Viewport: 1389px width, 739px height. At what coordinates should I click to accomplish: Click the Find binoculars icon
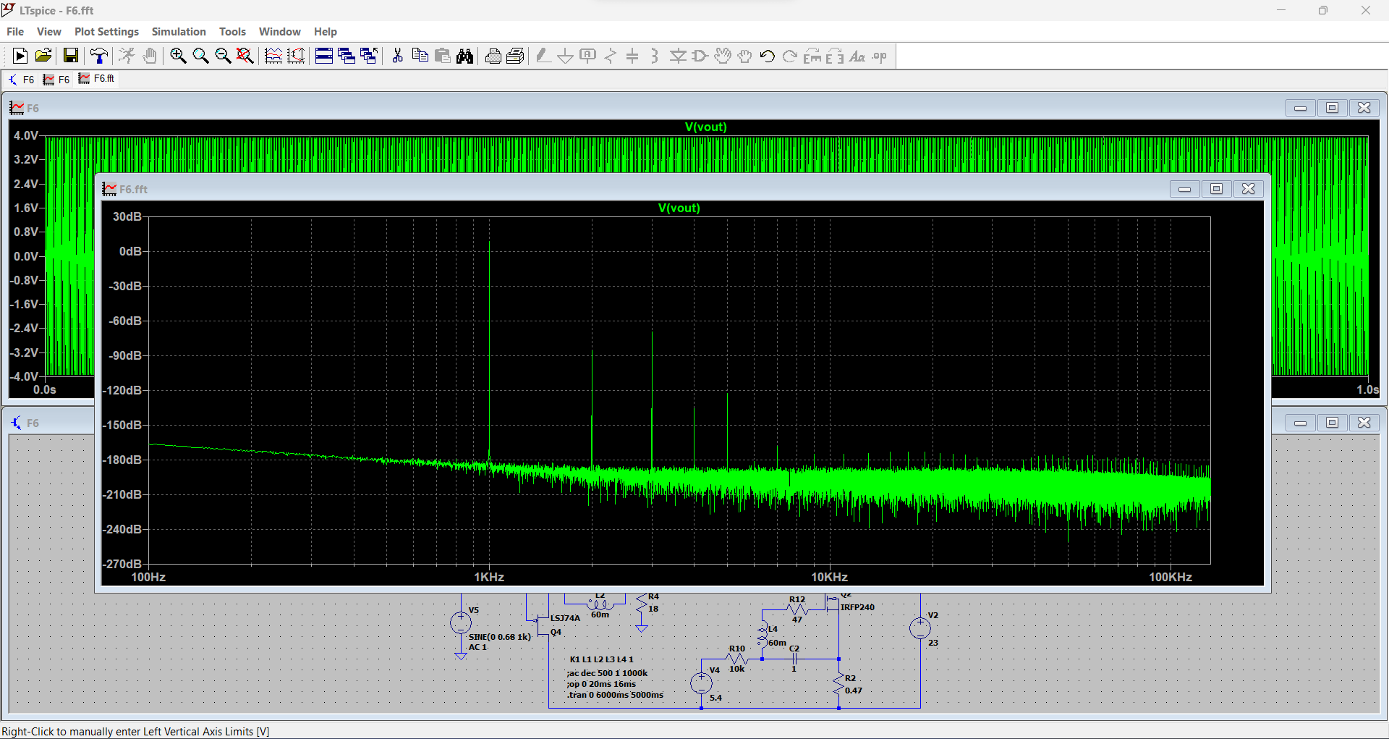click(x=464, y=56)
